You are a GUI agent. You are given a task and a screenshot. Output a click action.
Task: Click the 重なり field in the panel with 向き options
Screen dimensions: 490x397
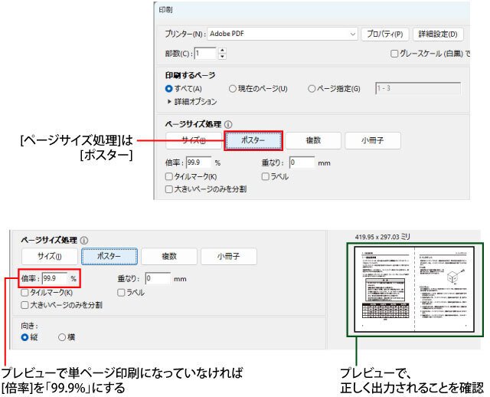[x=158, y=278]
